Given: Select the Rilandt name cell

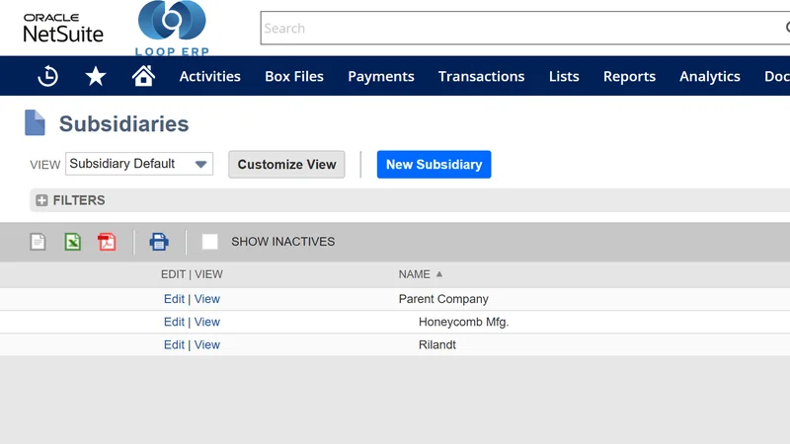Looking at the screenshot, I should (x=436, y=344).
